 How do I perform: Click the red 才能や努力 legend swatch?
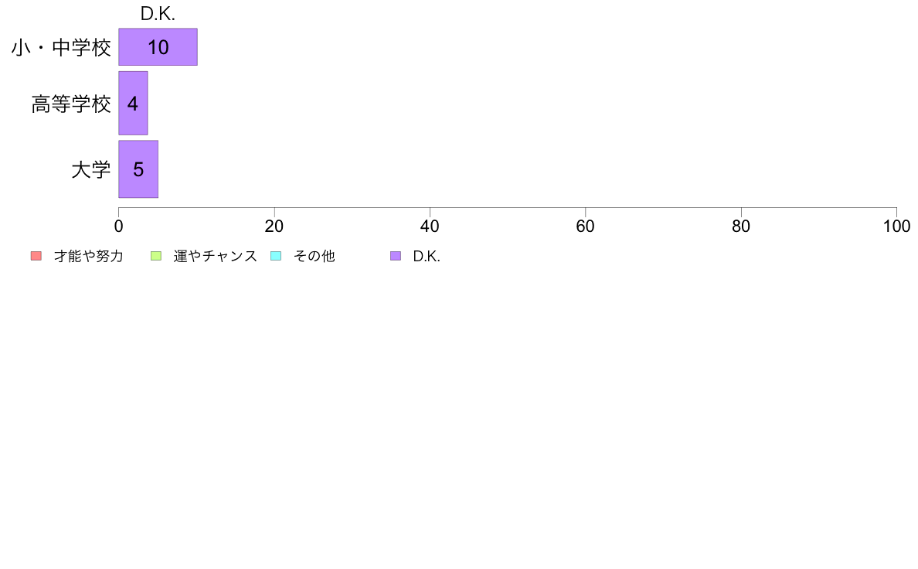(x=36, y=256)
